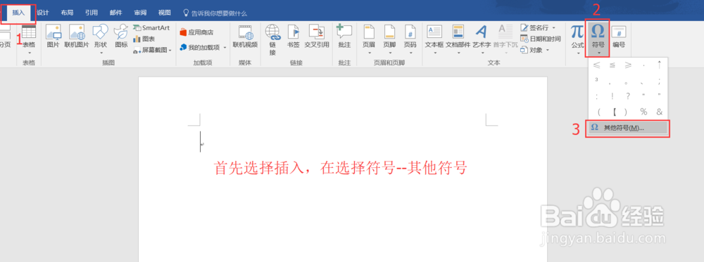This screenshot has height=262, width=704.
Task: Switch to the 视图 ribbon tab
Action: 164,13
